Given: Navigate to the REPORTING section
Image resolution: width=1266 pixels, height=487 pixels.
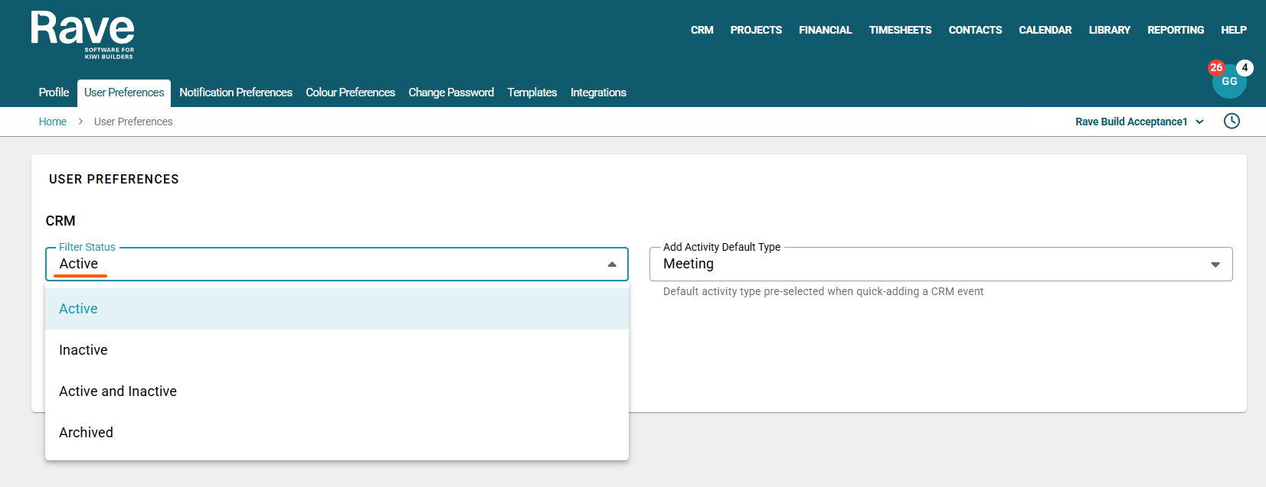Looking at the screenshot, I should point(1175,30).
